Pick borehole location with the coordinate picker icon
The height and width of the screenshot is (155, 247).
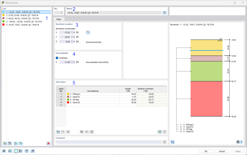[x=88, y=32]
